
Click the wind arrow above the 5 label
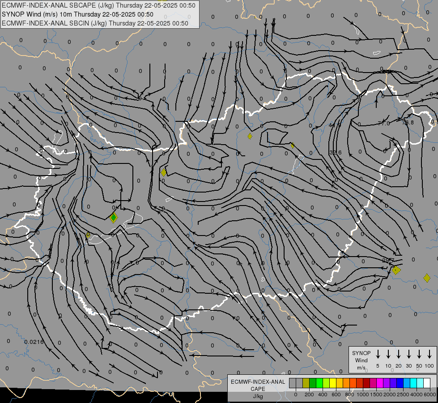[x=378, y=354]
